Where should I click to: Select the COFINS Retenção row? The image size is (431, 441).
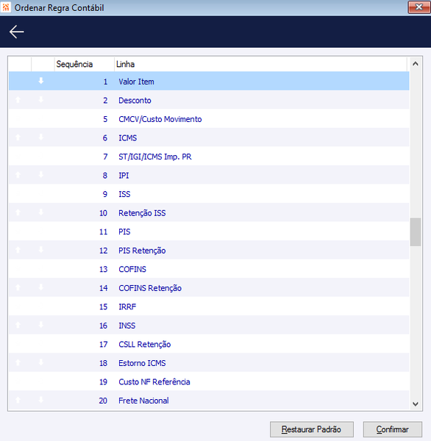pyautogui.click(x=209, y=287)
